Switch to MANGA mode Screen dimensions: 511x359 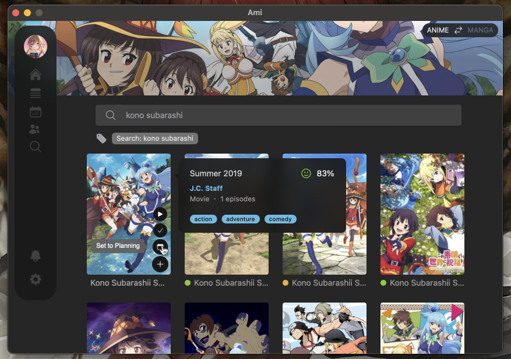[x=480, y=30]
